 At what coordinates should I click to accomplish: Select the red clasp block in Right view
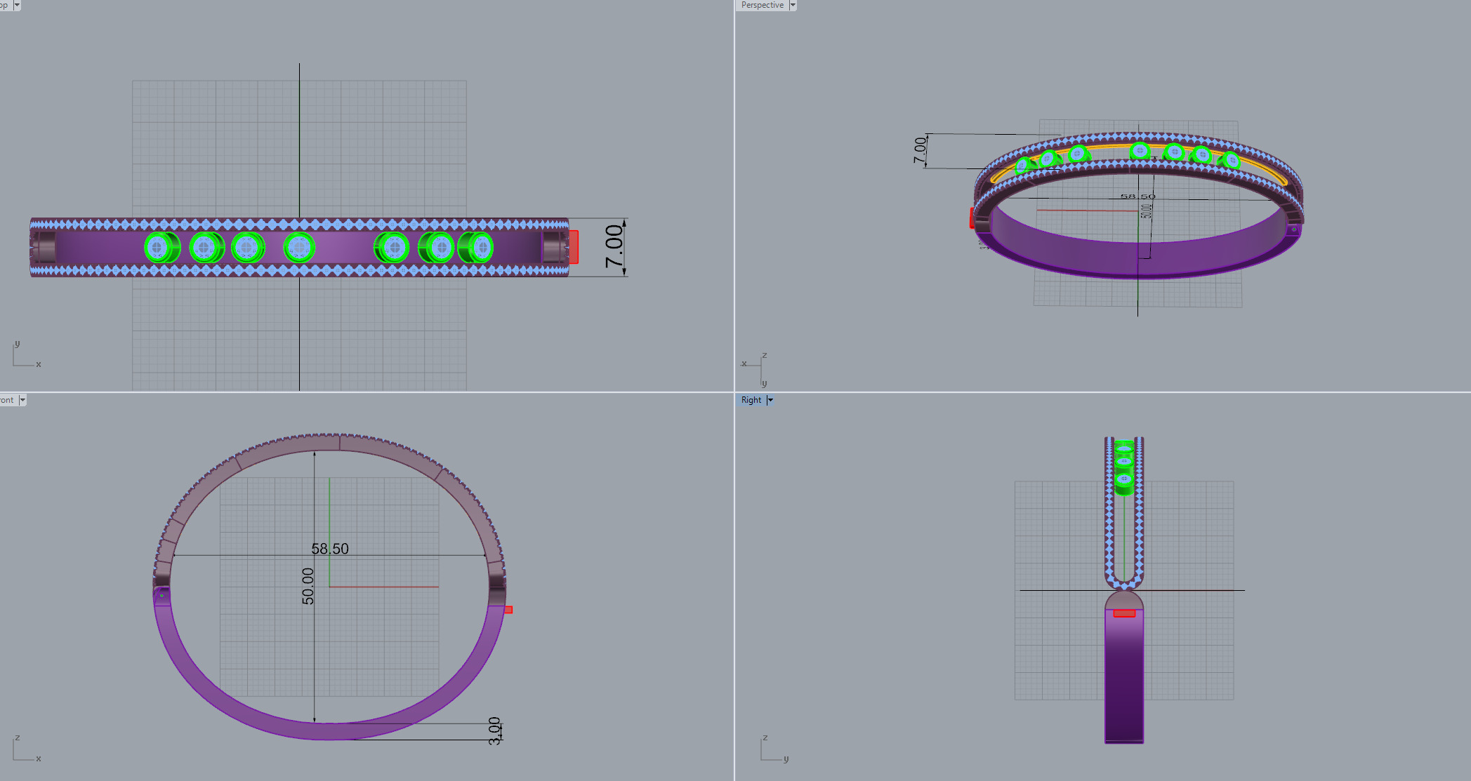pyautogui.click(x=1124, y=613)
